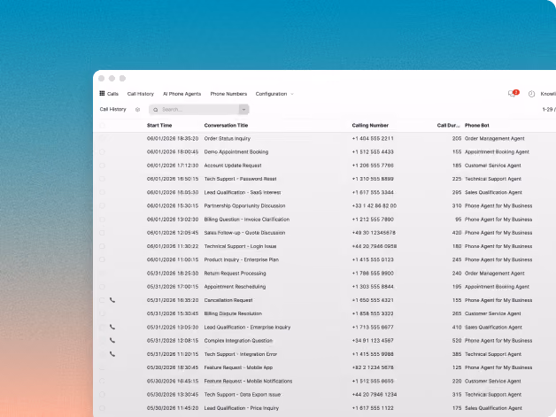
Task: Open the Billing Dispute Resolution call record
Action: pos(233,313)
